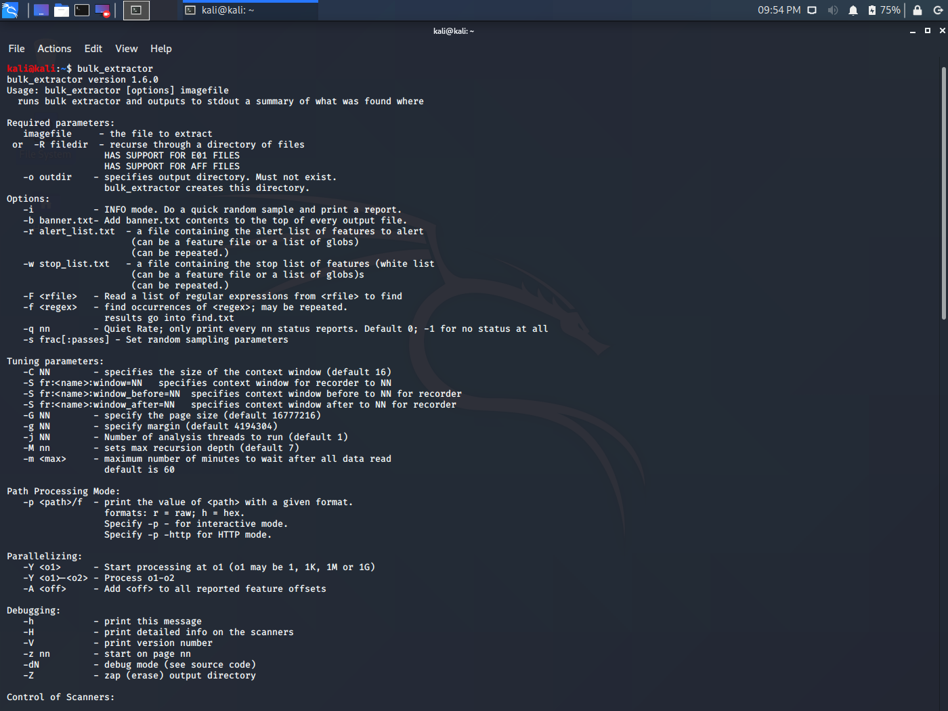948x711 pixels.
Task: Click the '-M nn' recursion depth line
Action: click(x=161, y=448)
